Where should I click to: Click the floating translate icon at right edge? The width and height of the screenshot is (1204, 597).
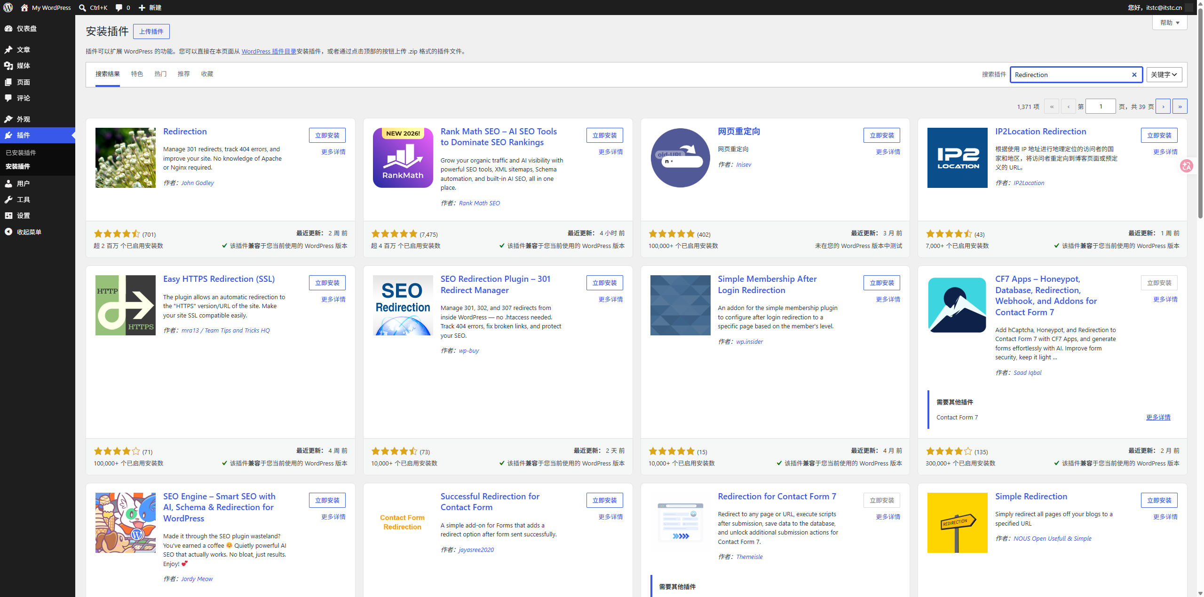click(1187, 166)
